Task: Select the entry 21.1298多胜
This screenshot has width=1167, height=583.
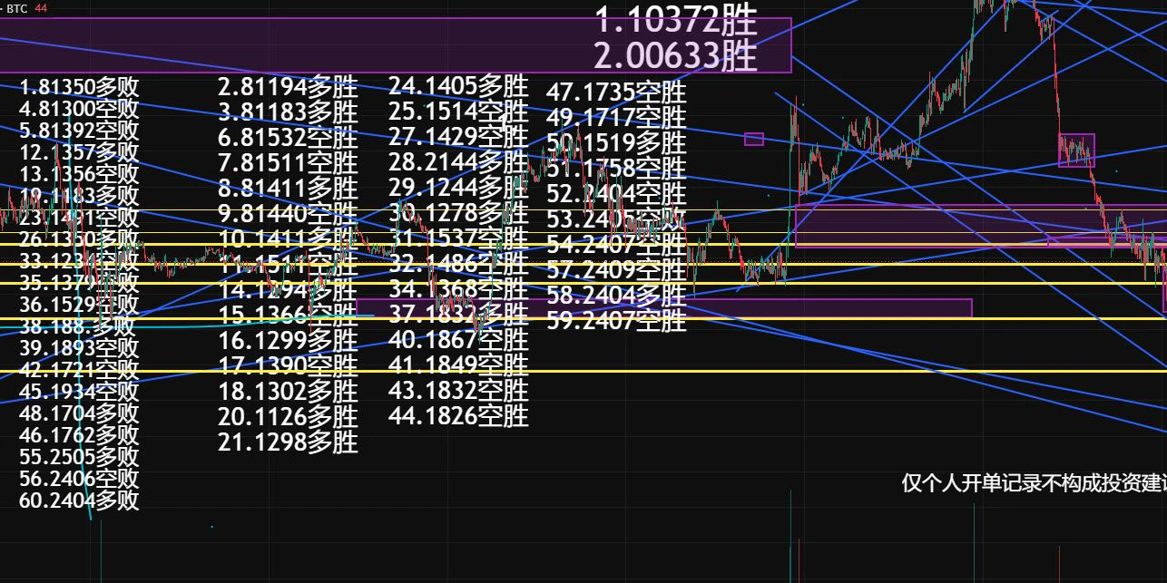Action: click(x=288, y=442)
